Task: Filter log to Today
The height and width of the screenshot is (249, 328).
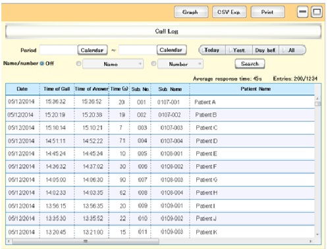Action: click(x=212, y=50)
